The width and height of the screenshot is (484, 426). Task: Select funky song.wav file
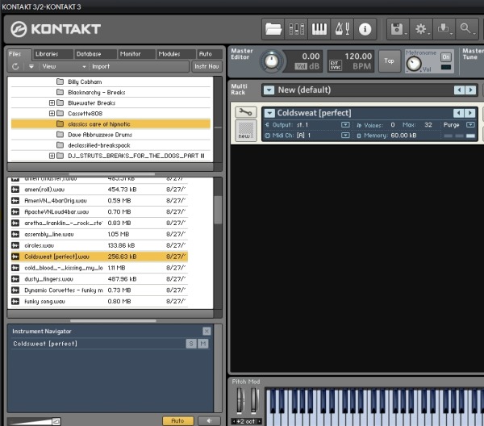[x=99, y=301]
